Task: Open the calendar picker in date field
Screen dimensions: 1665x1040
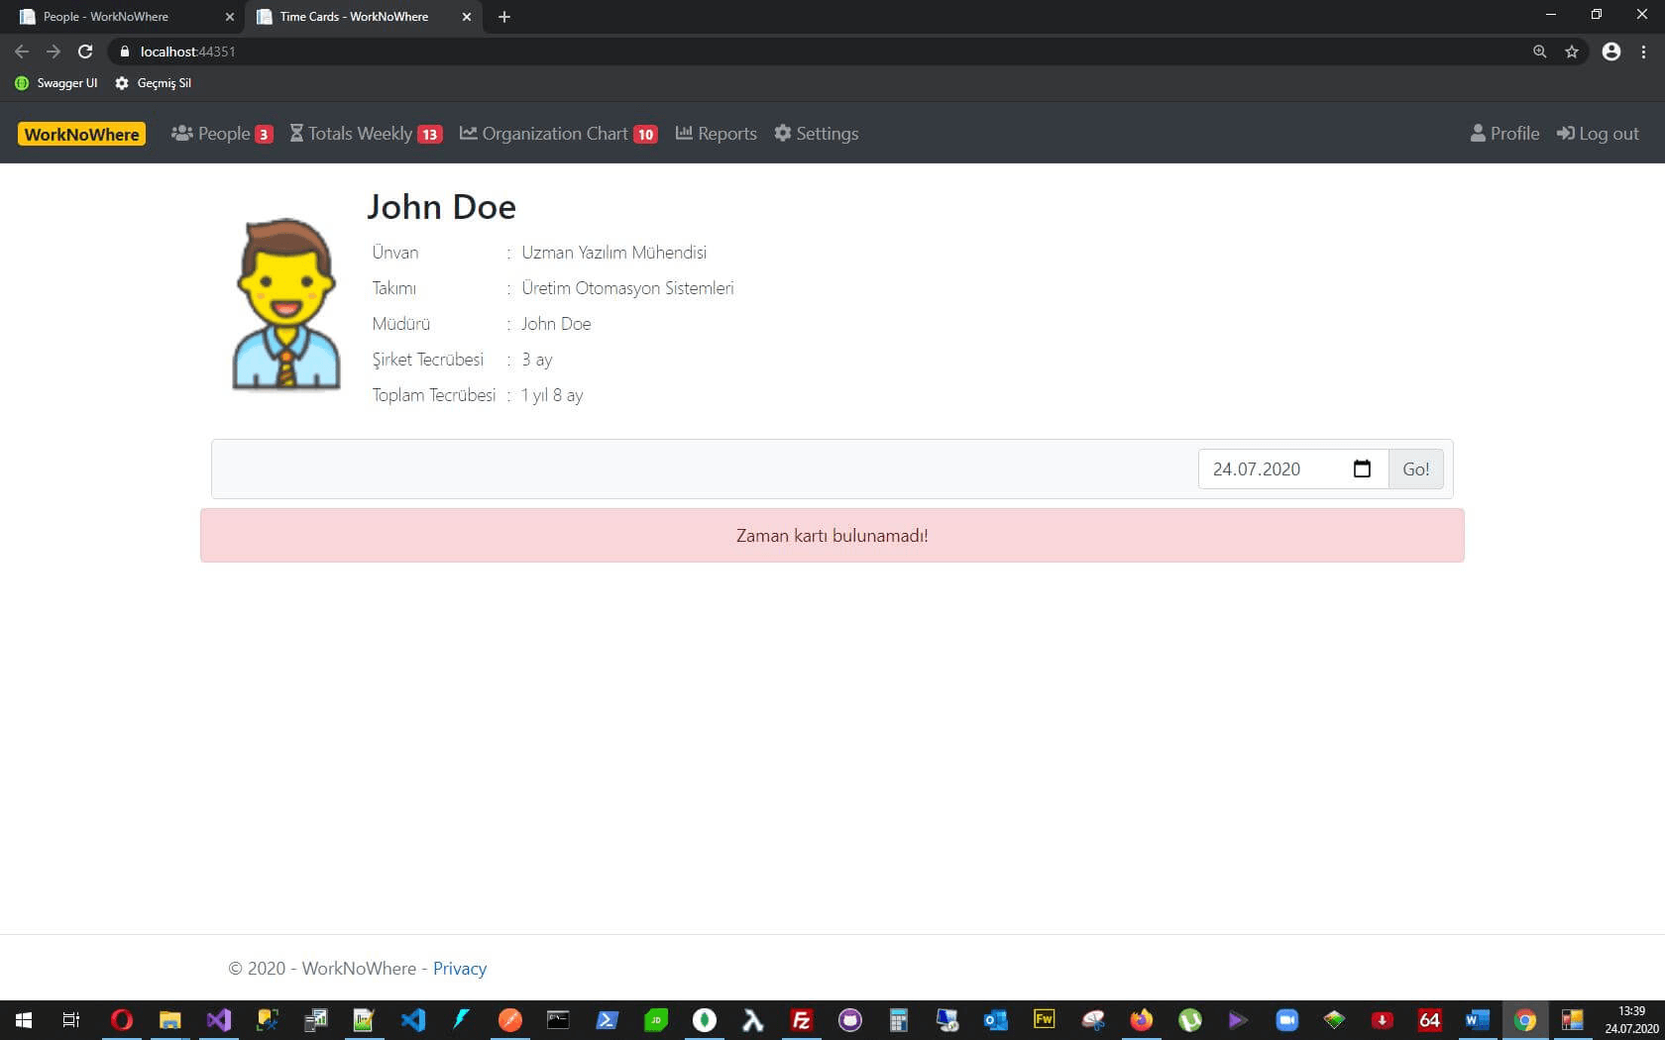Action: tap(1362, 468)
